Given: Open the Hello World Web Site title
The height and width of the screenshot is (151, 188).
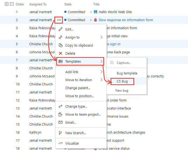Looking at the screenshot, I should [115, 12].
